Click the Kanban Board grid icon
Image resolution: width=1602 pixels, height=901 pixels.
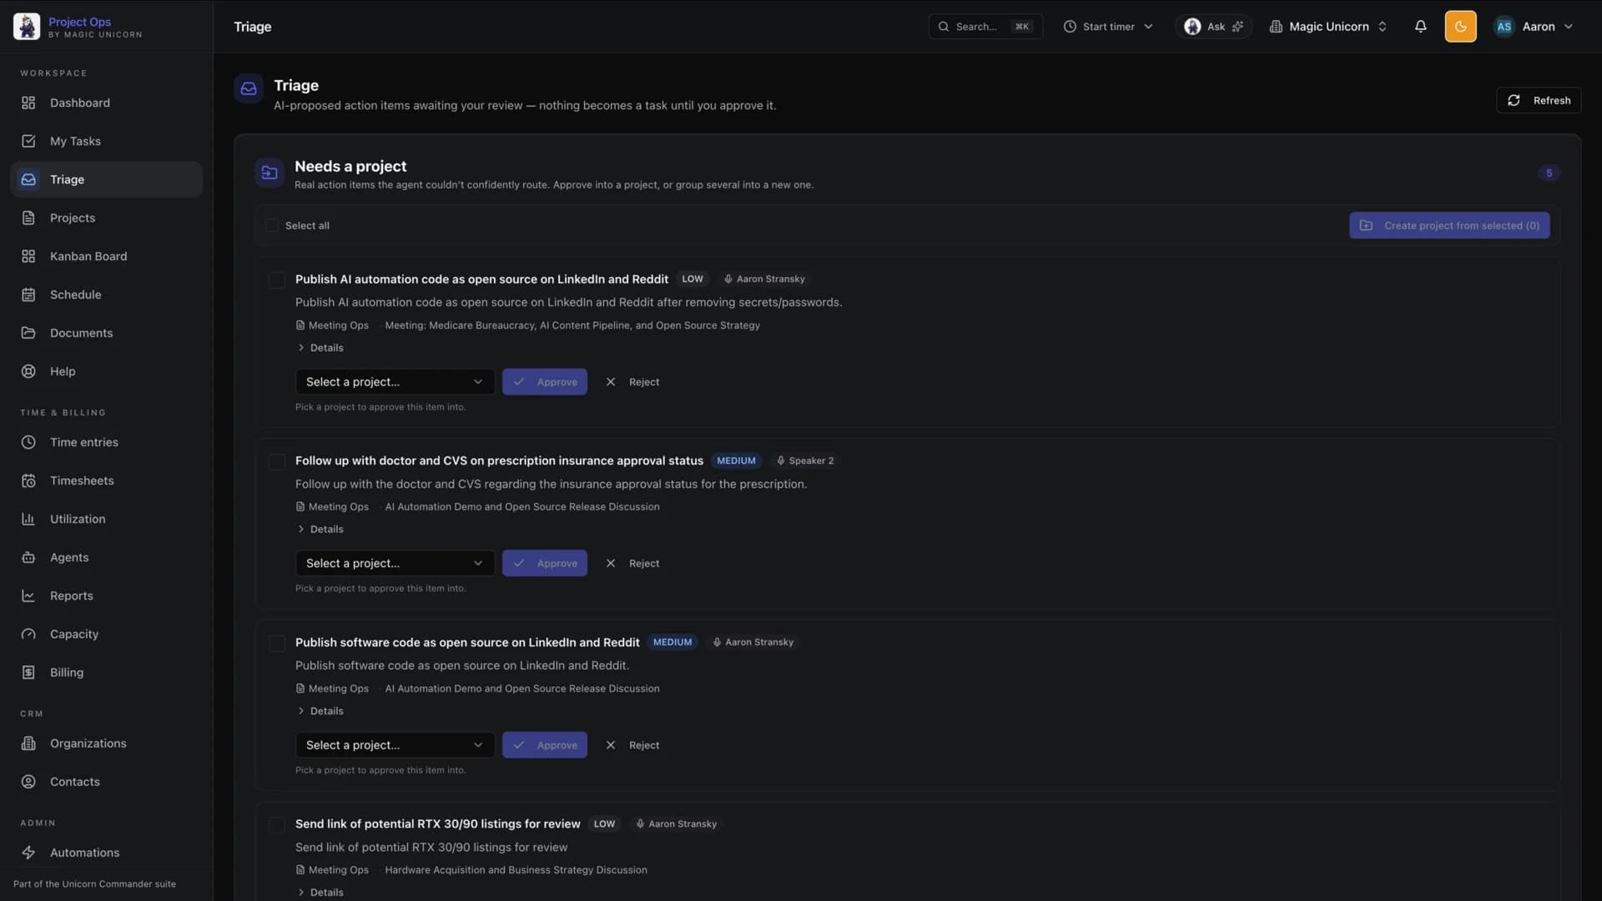tap(28, 256)
